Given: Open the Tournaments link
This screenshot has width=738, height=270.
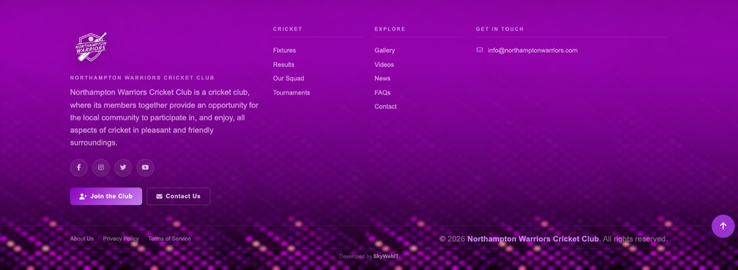Looking at the screenshot, I should coord(292,93).
